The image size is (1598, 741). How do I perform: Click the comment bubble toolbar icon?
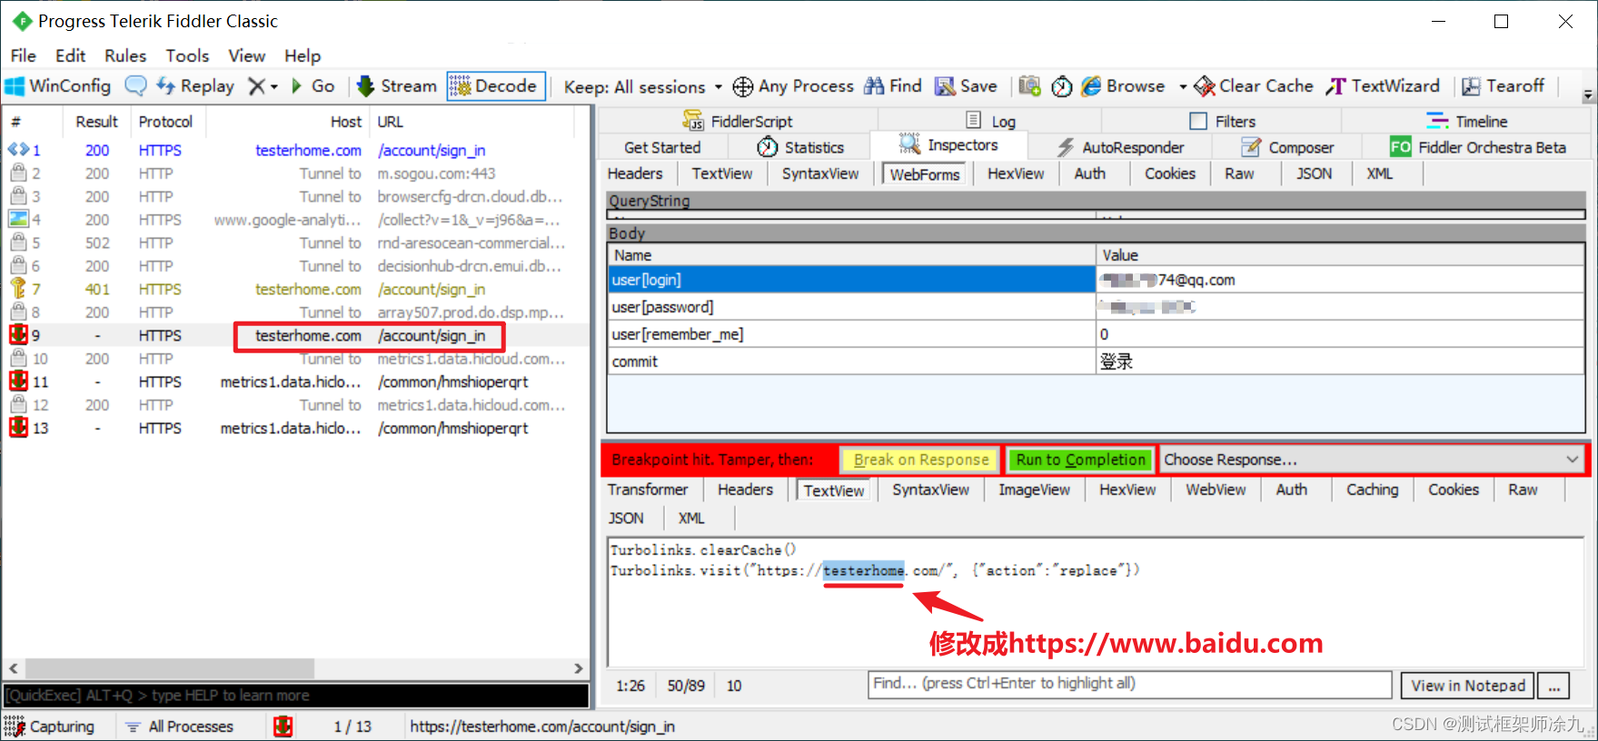point(135,86)
